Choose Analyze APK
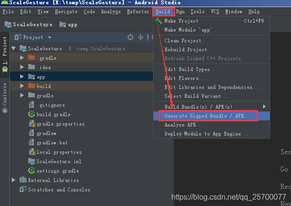291x206 pixels. click(x=211, y=125)
